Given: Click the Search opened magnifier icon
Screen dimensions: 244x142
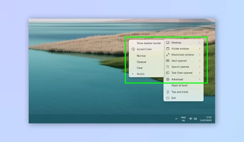Looking at the screenshot, I should coord(168,67).
